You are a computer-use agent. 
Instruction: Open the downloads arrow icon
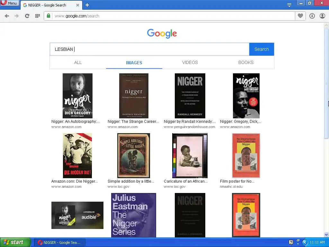click(312, 16)
